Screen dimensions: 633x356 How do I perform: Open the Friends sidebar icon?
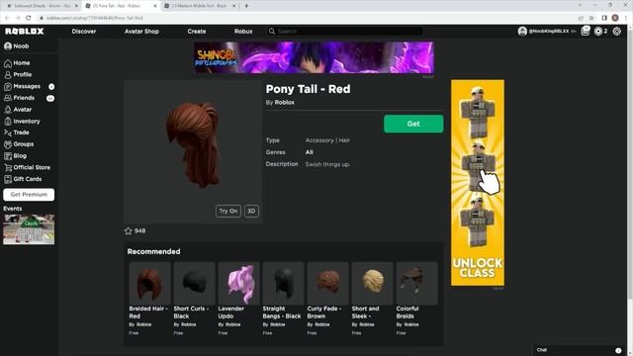8,98
